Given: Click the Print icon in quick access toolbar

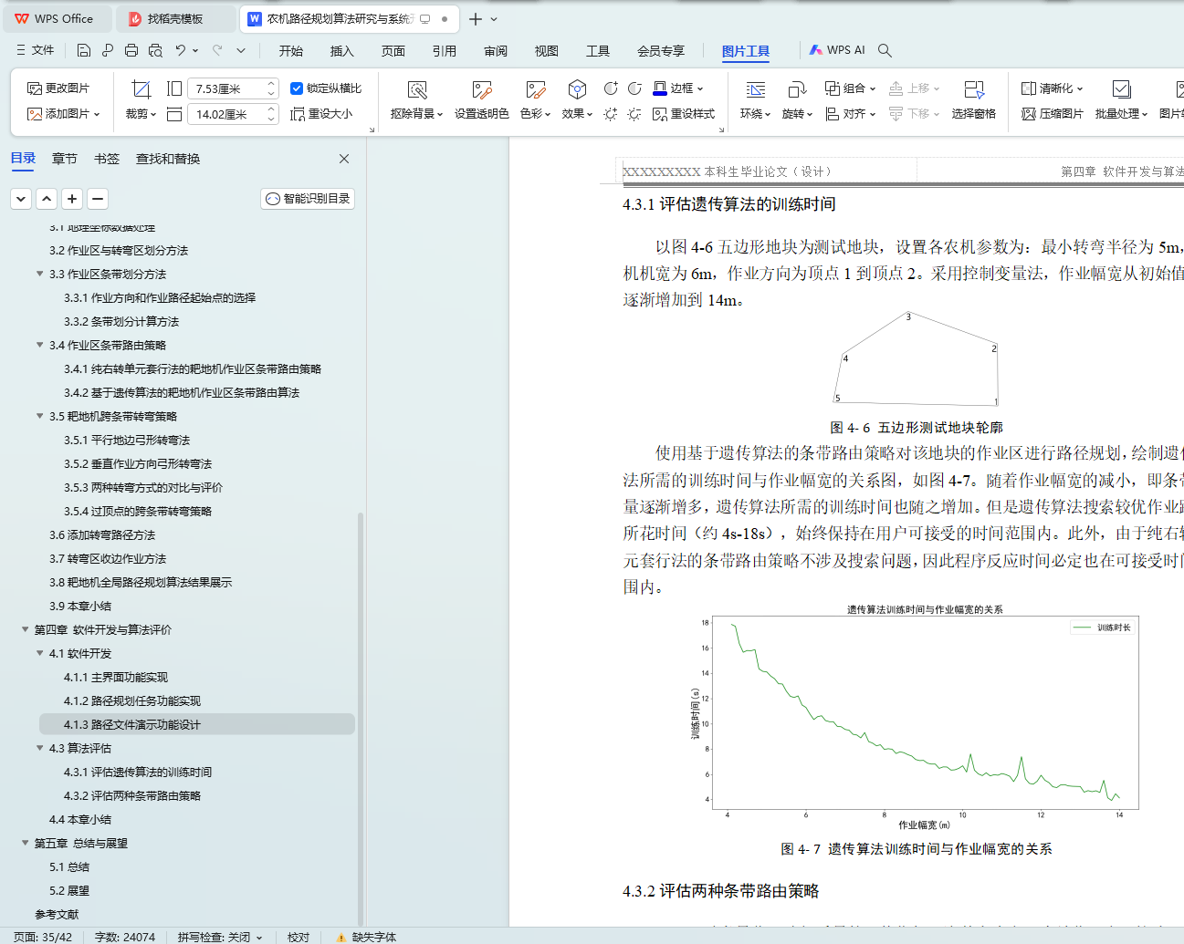Looking at the screenshot, I should pos(131,51).
